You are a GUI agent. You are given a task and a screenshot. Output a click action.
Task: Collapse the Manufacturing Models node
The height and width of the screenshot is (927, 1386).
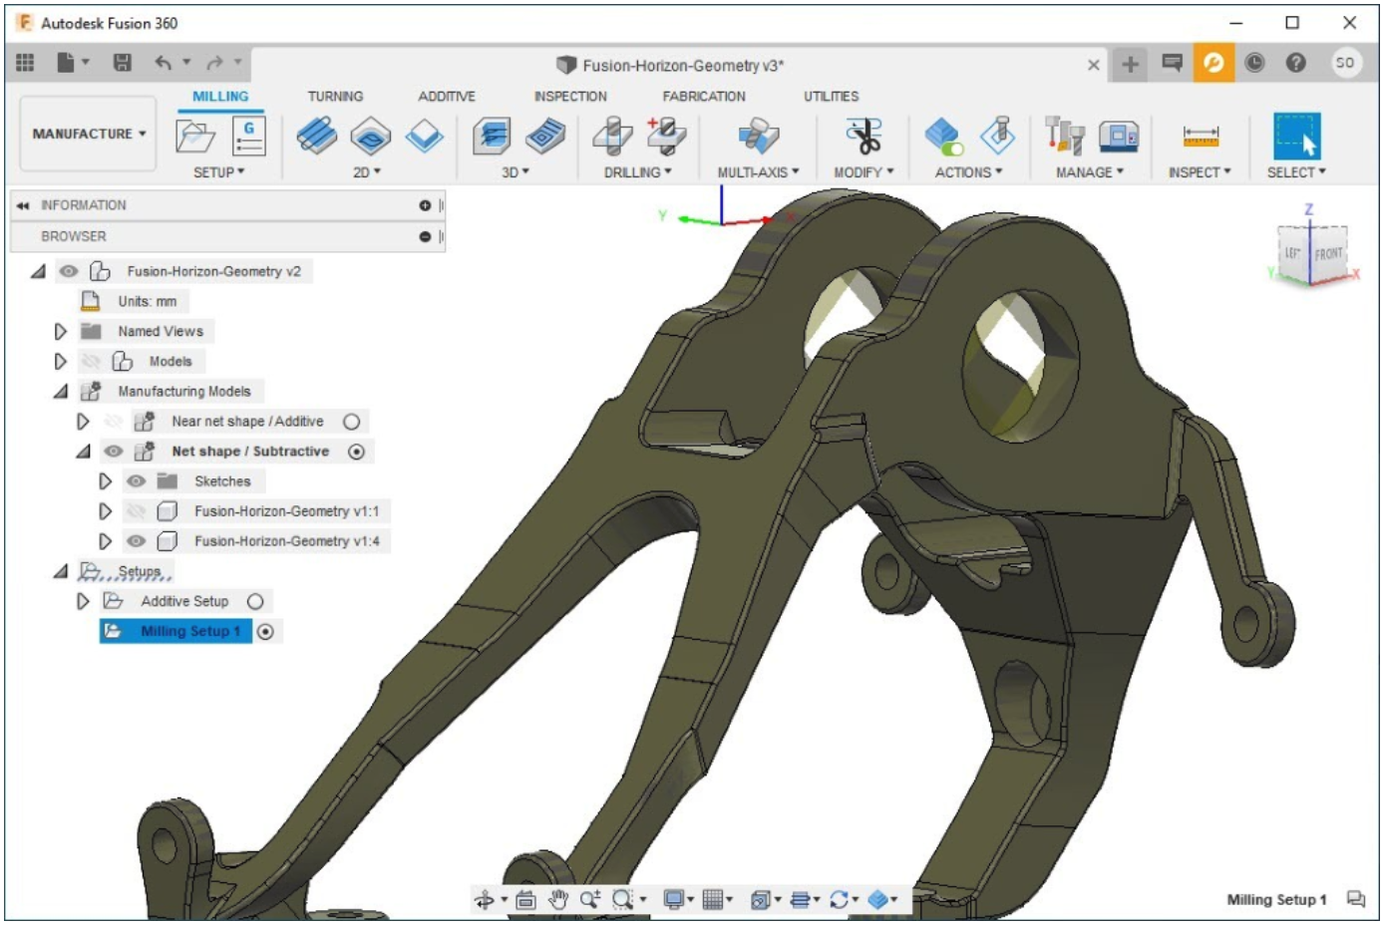(x=61, y=392)
